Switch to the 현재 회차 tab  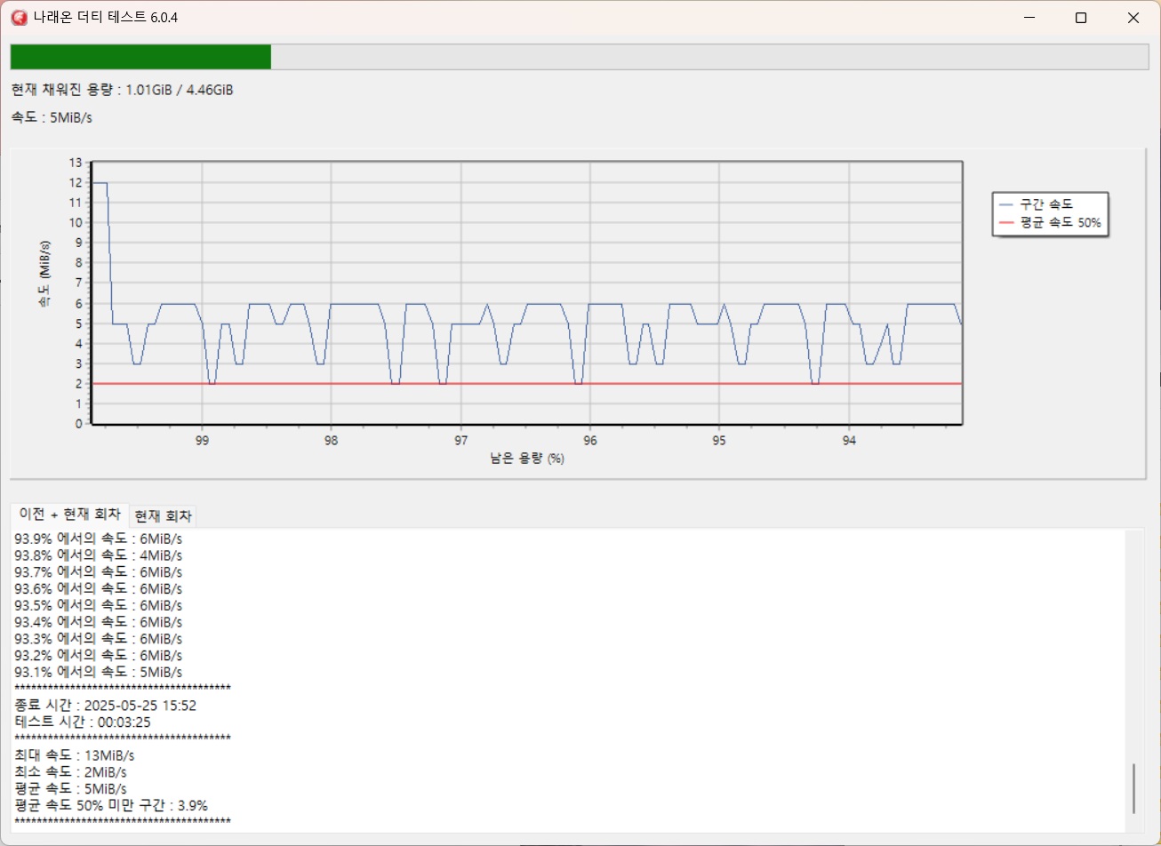[x=164, y=516]
